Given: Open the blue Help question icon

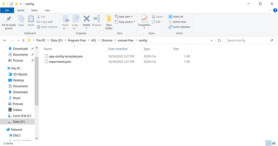Looking at the screenshot, I should tap(275, 10).
